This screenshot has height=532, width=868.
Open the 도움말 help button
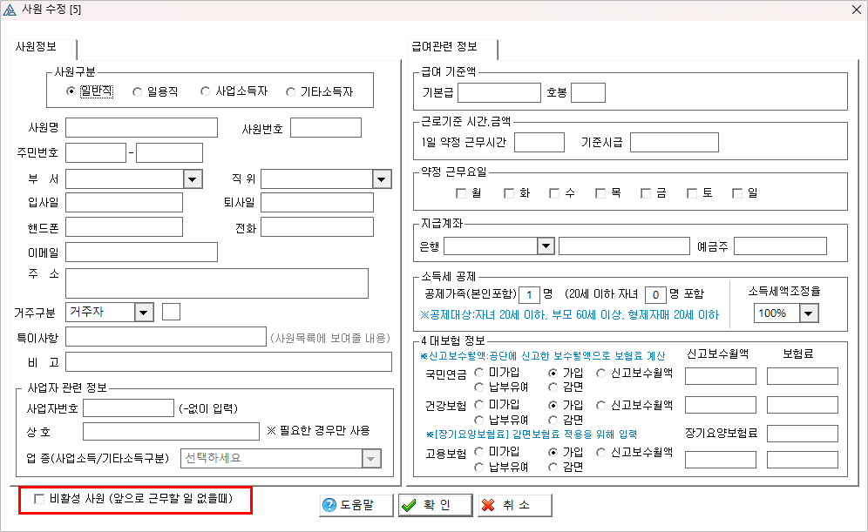[x=356, y=506]
